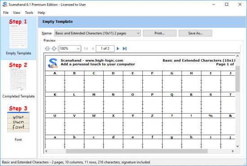Open the File menu
This screenshot has width=247, height=166.
pos(6,13)
